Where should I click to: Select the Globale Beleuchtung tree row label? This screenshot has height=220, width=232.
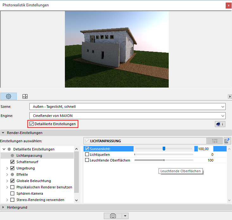tap(34, 181)
